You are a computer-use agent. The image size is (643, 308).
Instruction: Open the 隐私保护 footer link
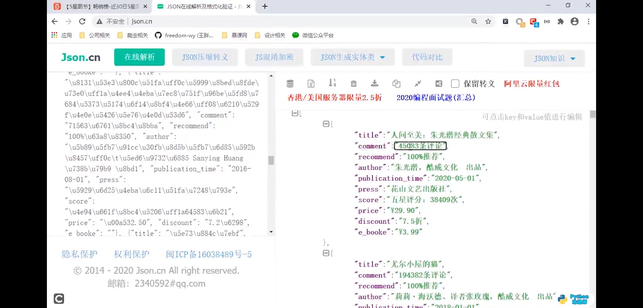coord(80,254)
